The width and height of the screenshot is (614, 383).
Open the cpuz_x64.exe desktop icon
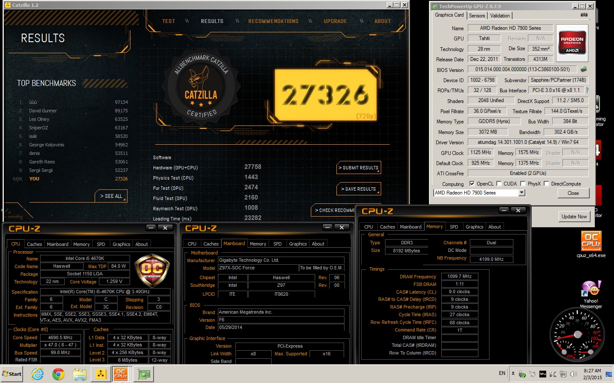(591, 244)
